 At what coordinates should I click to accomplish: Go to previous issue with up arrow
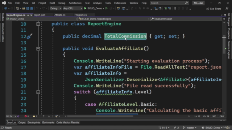[x=43, y=116]
